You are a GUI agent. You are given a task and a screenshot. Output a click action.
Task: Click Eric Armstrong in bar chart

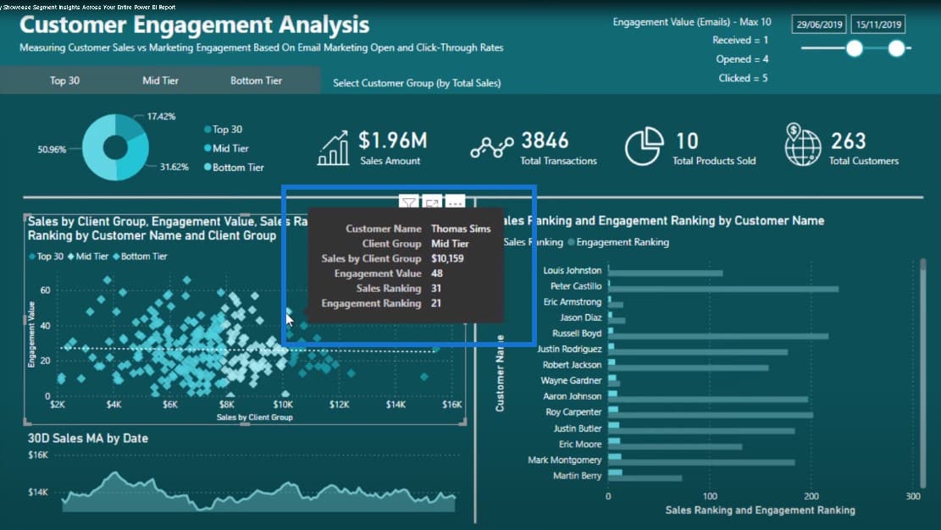pyautogui.click(x=572, y=302)
